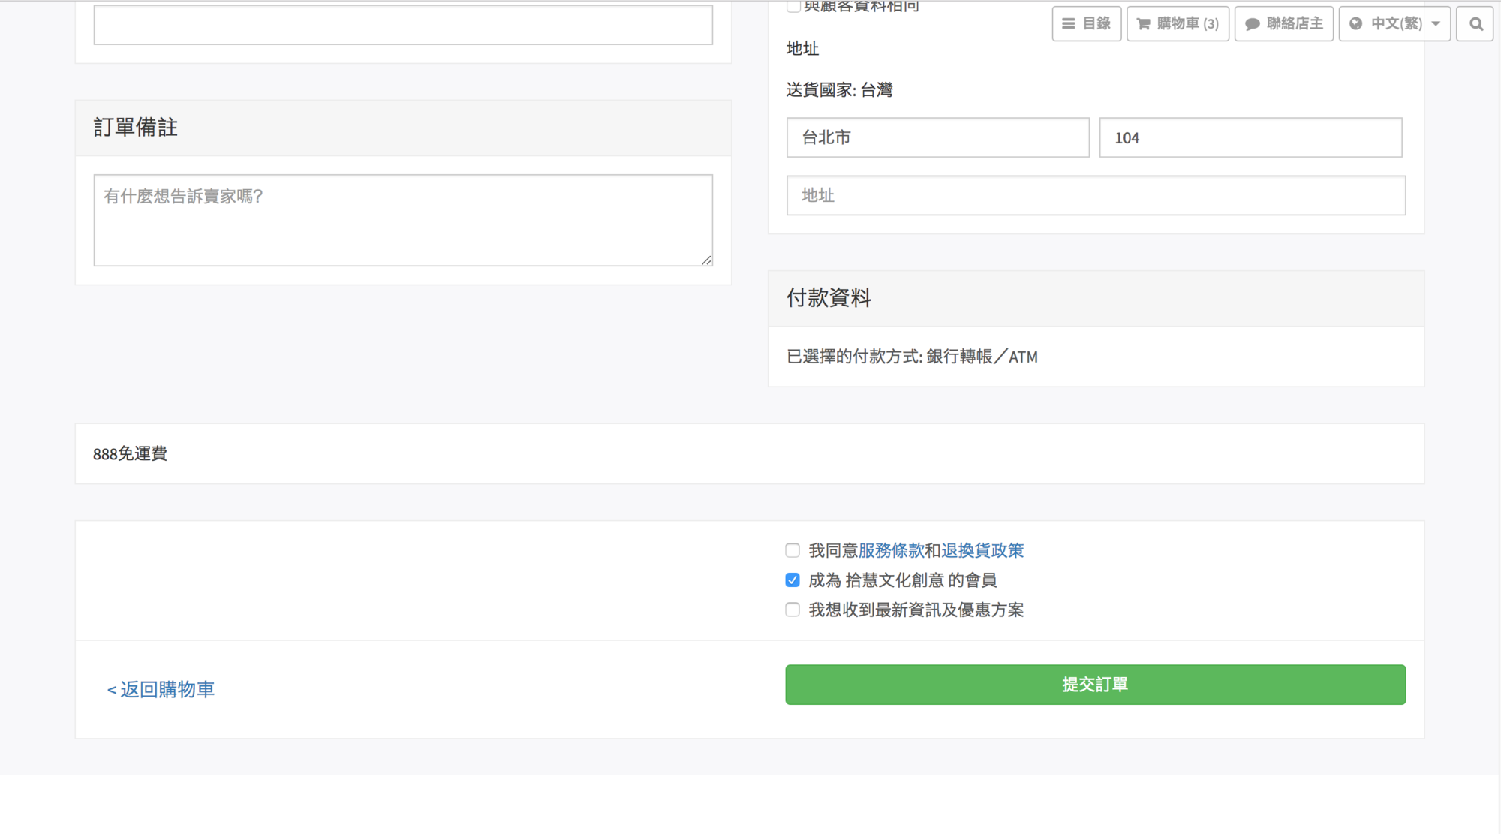Click the globe icon in language selector
The height and width of the screenshot is (834, 1501).
[x=1355, y=23]
